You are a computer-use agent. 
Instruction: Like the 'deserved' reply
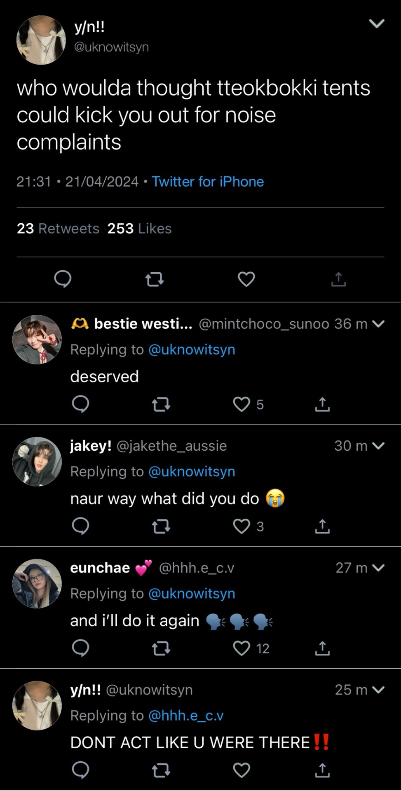click(x=242, y=404)
